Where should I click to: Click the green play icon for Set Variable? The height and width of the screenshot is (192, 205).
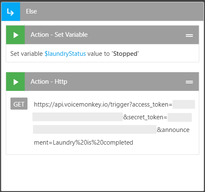click(x=16, y=35)
